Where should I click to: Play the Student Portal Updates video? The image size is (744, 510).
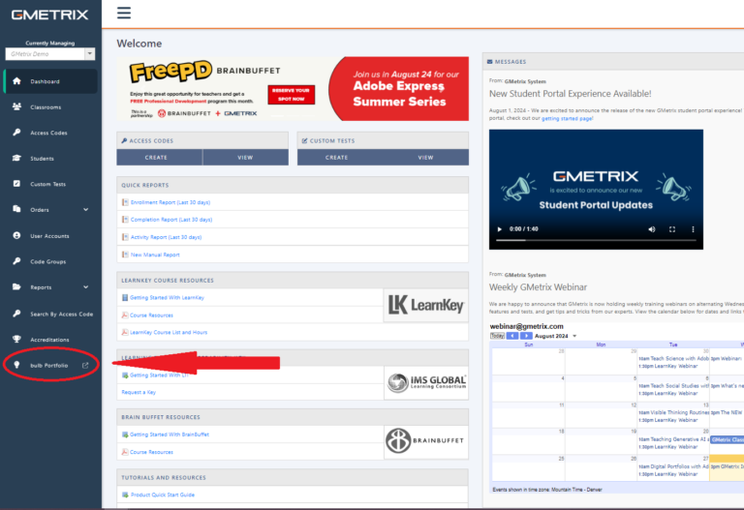(500, 229)
